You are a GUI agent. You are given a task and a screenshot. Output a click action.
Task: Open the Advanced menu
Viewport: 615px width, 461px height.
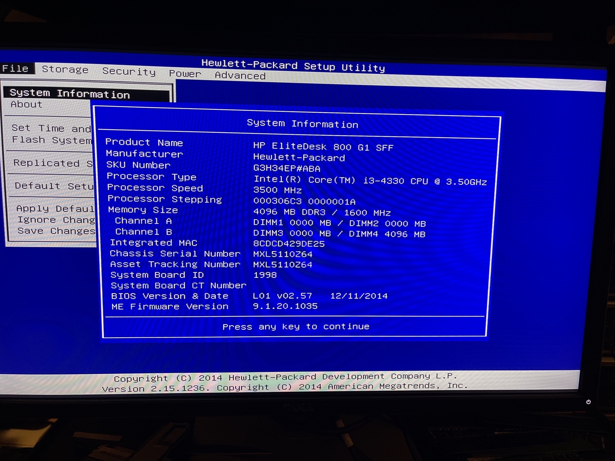[x=240, y=75]
